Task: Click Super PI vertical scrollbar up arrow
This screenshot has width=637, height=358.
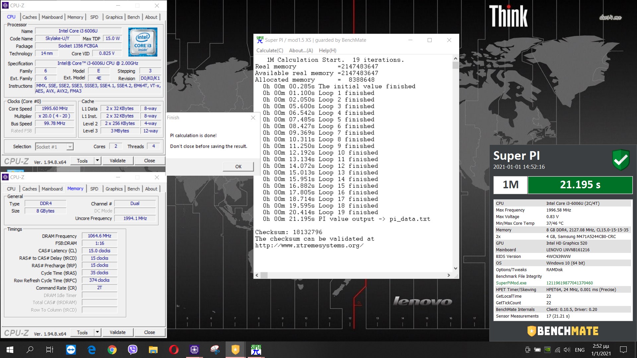Action: 456,58
